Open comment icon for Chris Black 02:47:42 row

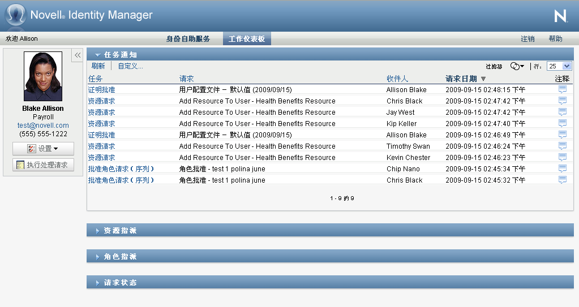(x=563, y=101)
